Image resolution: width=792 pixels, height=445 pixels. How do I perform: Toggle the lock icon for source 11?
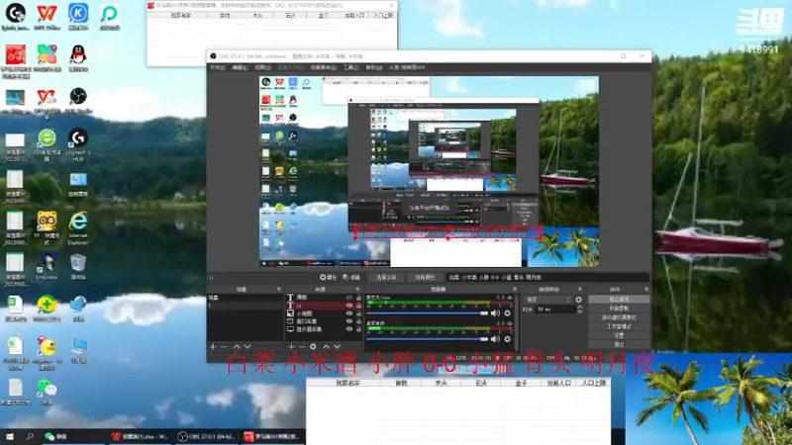(x=358, y=306)
